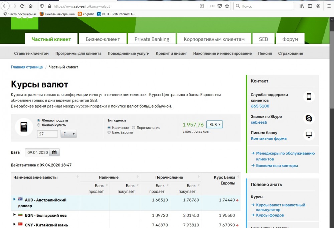
Task: Open the Кредит и лизинг menu
Action: [x=171, y=53]
